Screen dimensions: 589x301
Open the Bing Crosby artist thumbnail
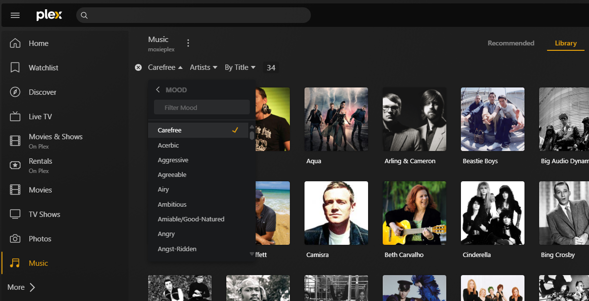click(564, 213)
